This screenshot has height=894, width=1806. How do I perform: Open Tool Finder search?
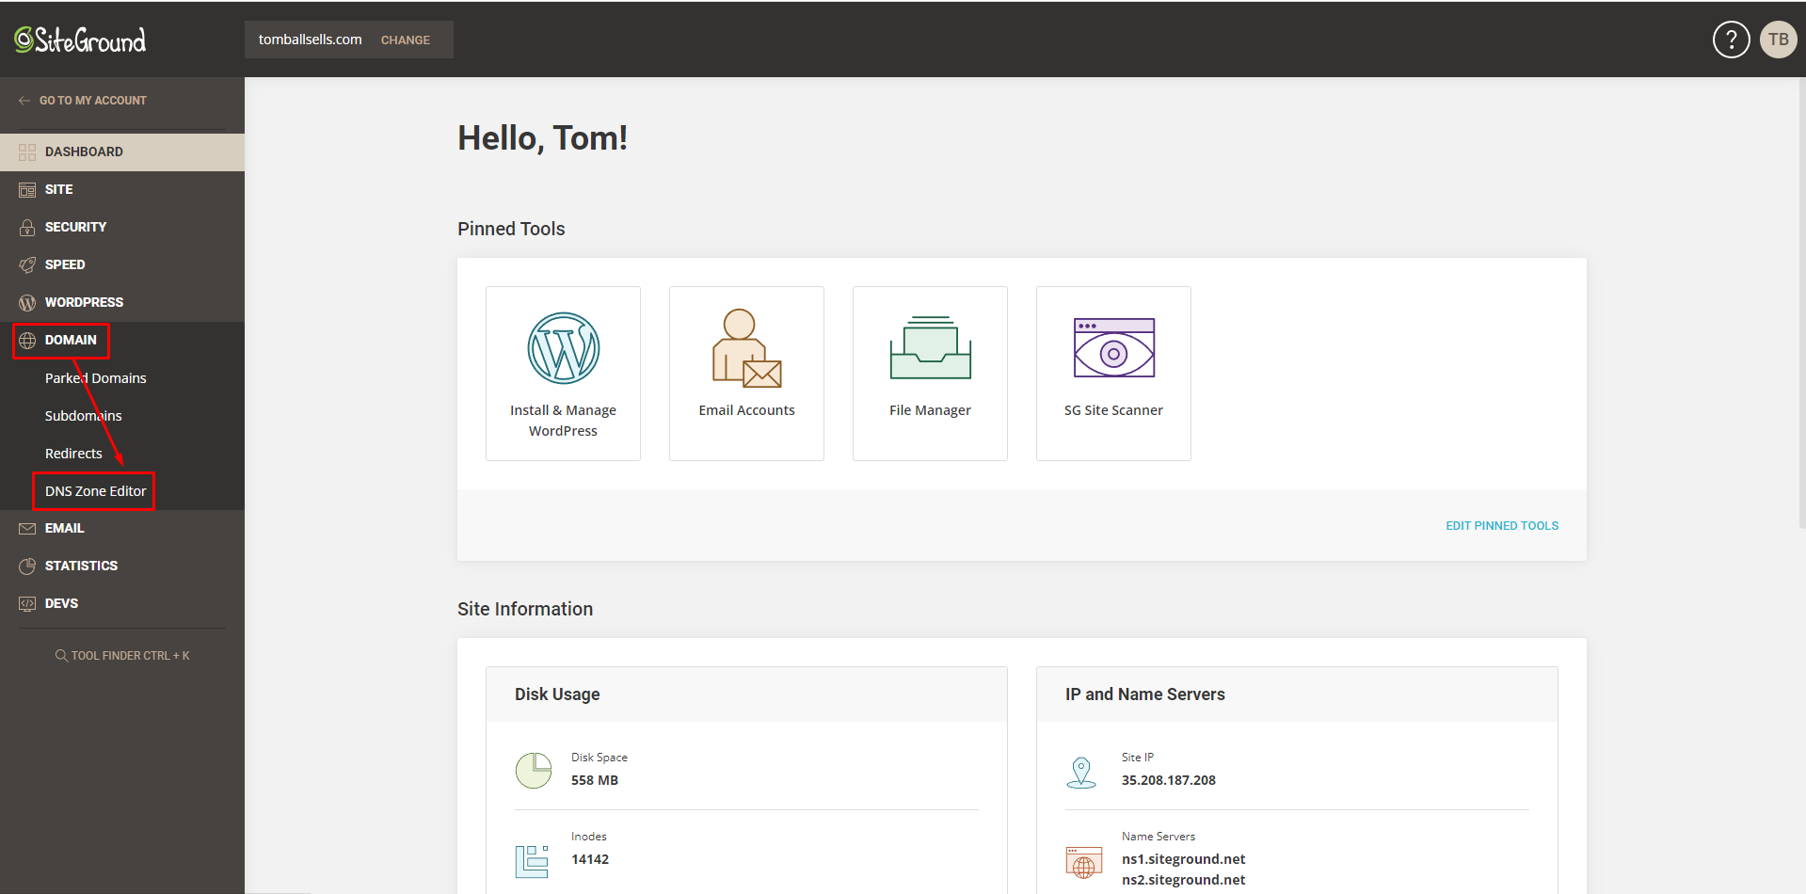[122, 656]
